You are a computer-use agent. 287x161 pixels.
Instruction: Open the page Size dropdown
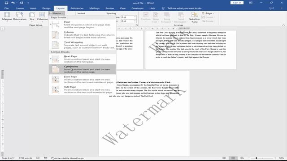tap(32, 17)
